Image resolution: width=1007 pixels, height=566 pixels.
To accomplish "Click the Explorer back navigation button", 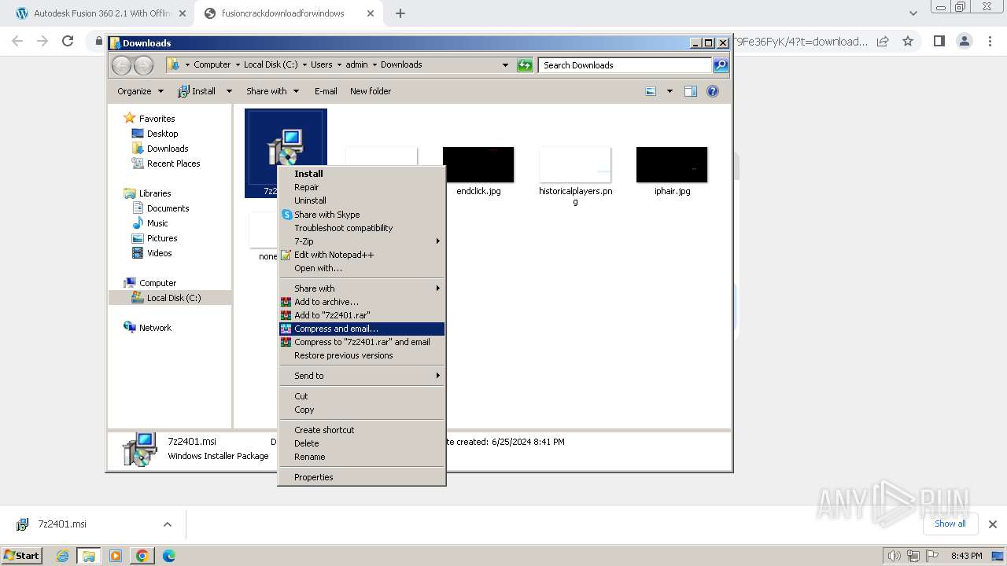I will pyautogui.click(x=121, y=65).
